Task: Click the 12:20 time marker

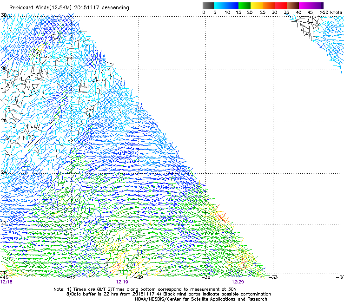Action: click(x=238, y=282)
